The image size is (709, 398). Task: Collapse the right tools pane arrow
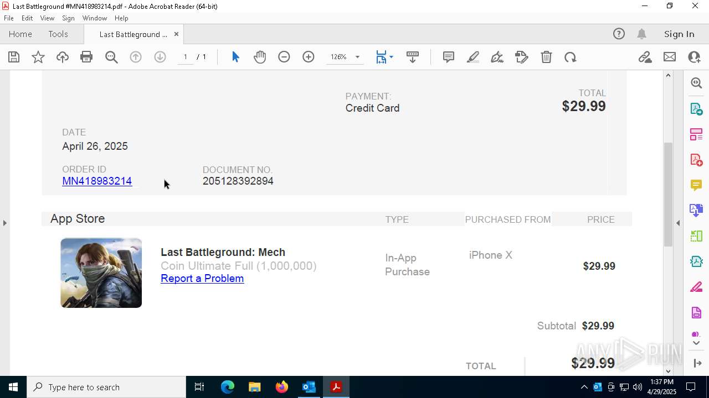point(678,223)
